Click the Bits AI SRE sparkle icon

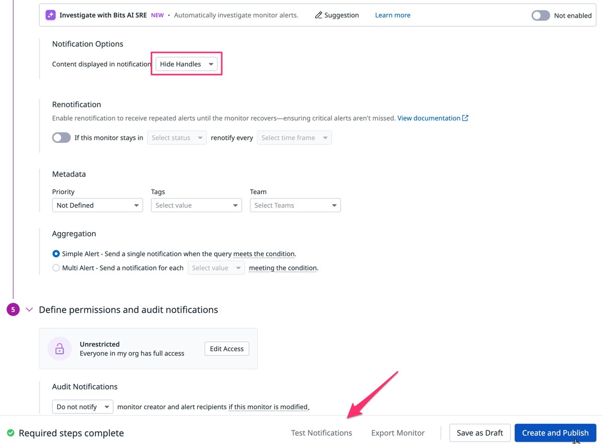50,15
